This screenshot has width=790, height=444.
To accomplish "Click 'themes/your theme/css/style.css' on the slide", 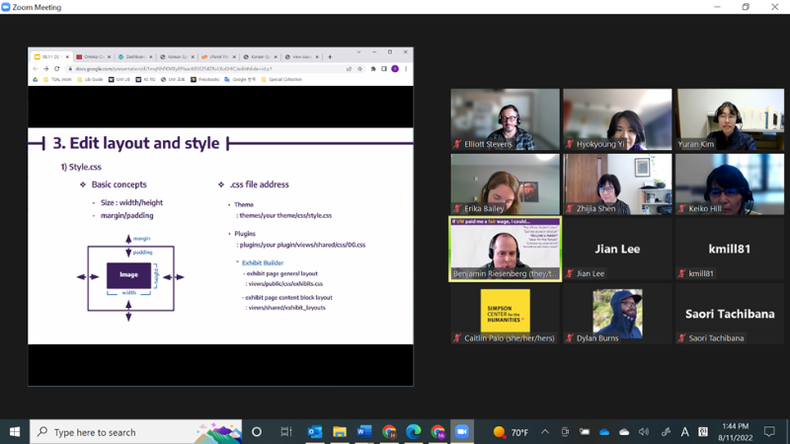I will coord(285,215).
